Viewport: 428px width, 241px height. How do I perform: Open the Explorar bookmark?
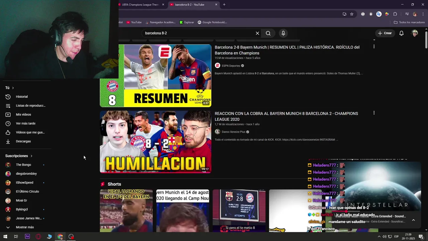tap(187, 22)
